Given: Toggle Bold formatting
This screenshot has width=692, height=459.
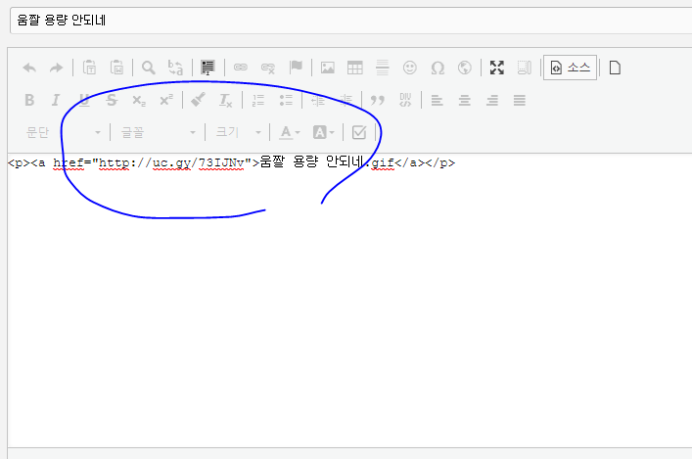Looking at the screenshot, I should tap(29, 100).
